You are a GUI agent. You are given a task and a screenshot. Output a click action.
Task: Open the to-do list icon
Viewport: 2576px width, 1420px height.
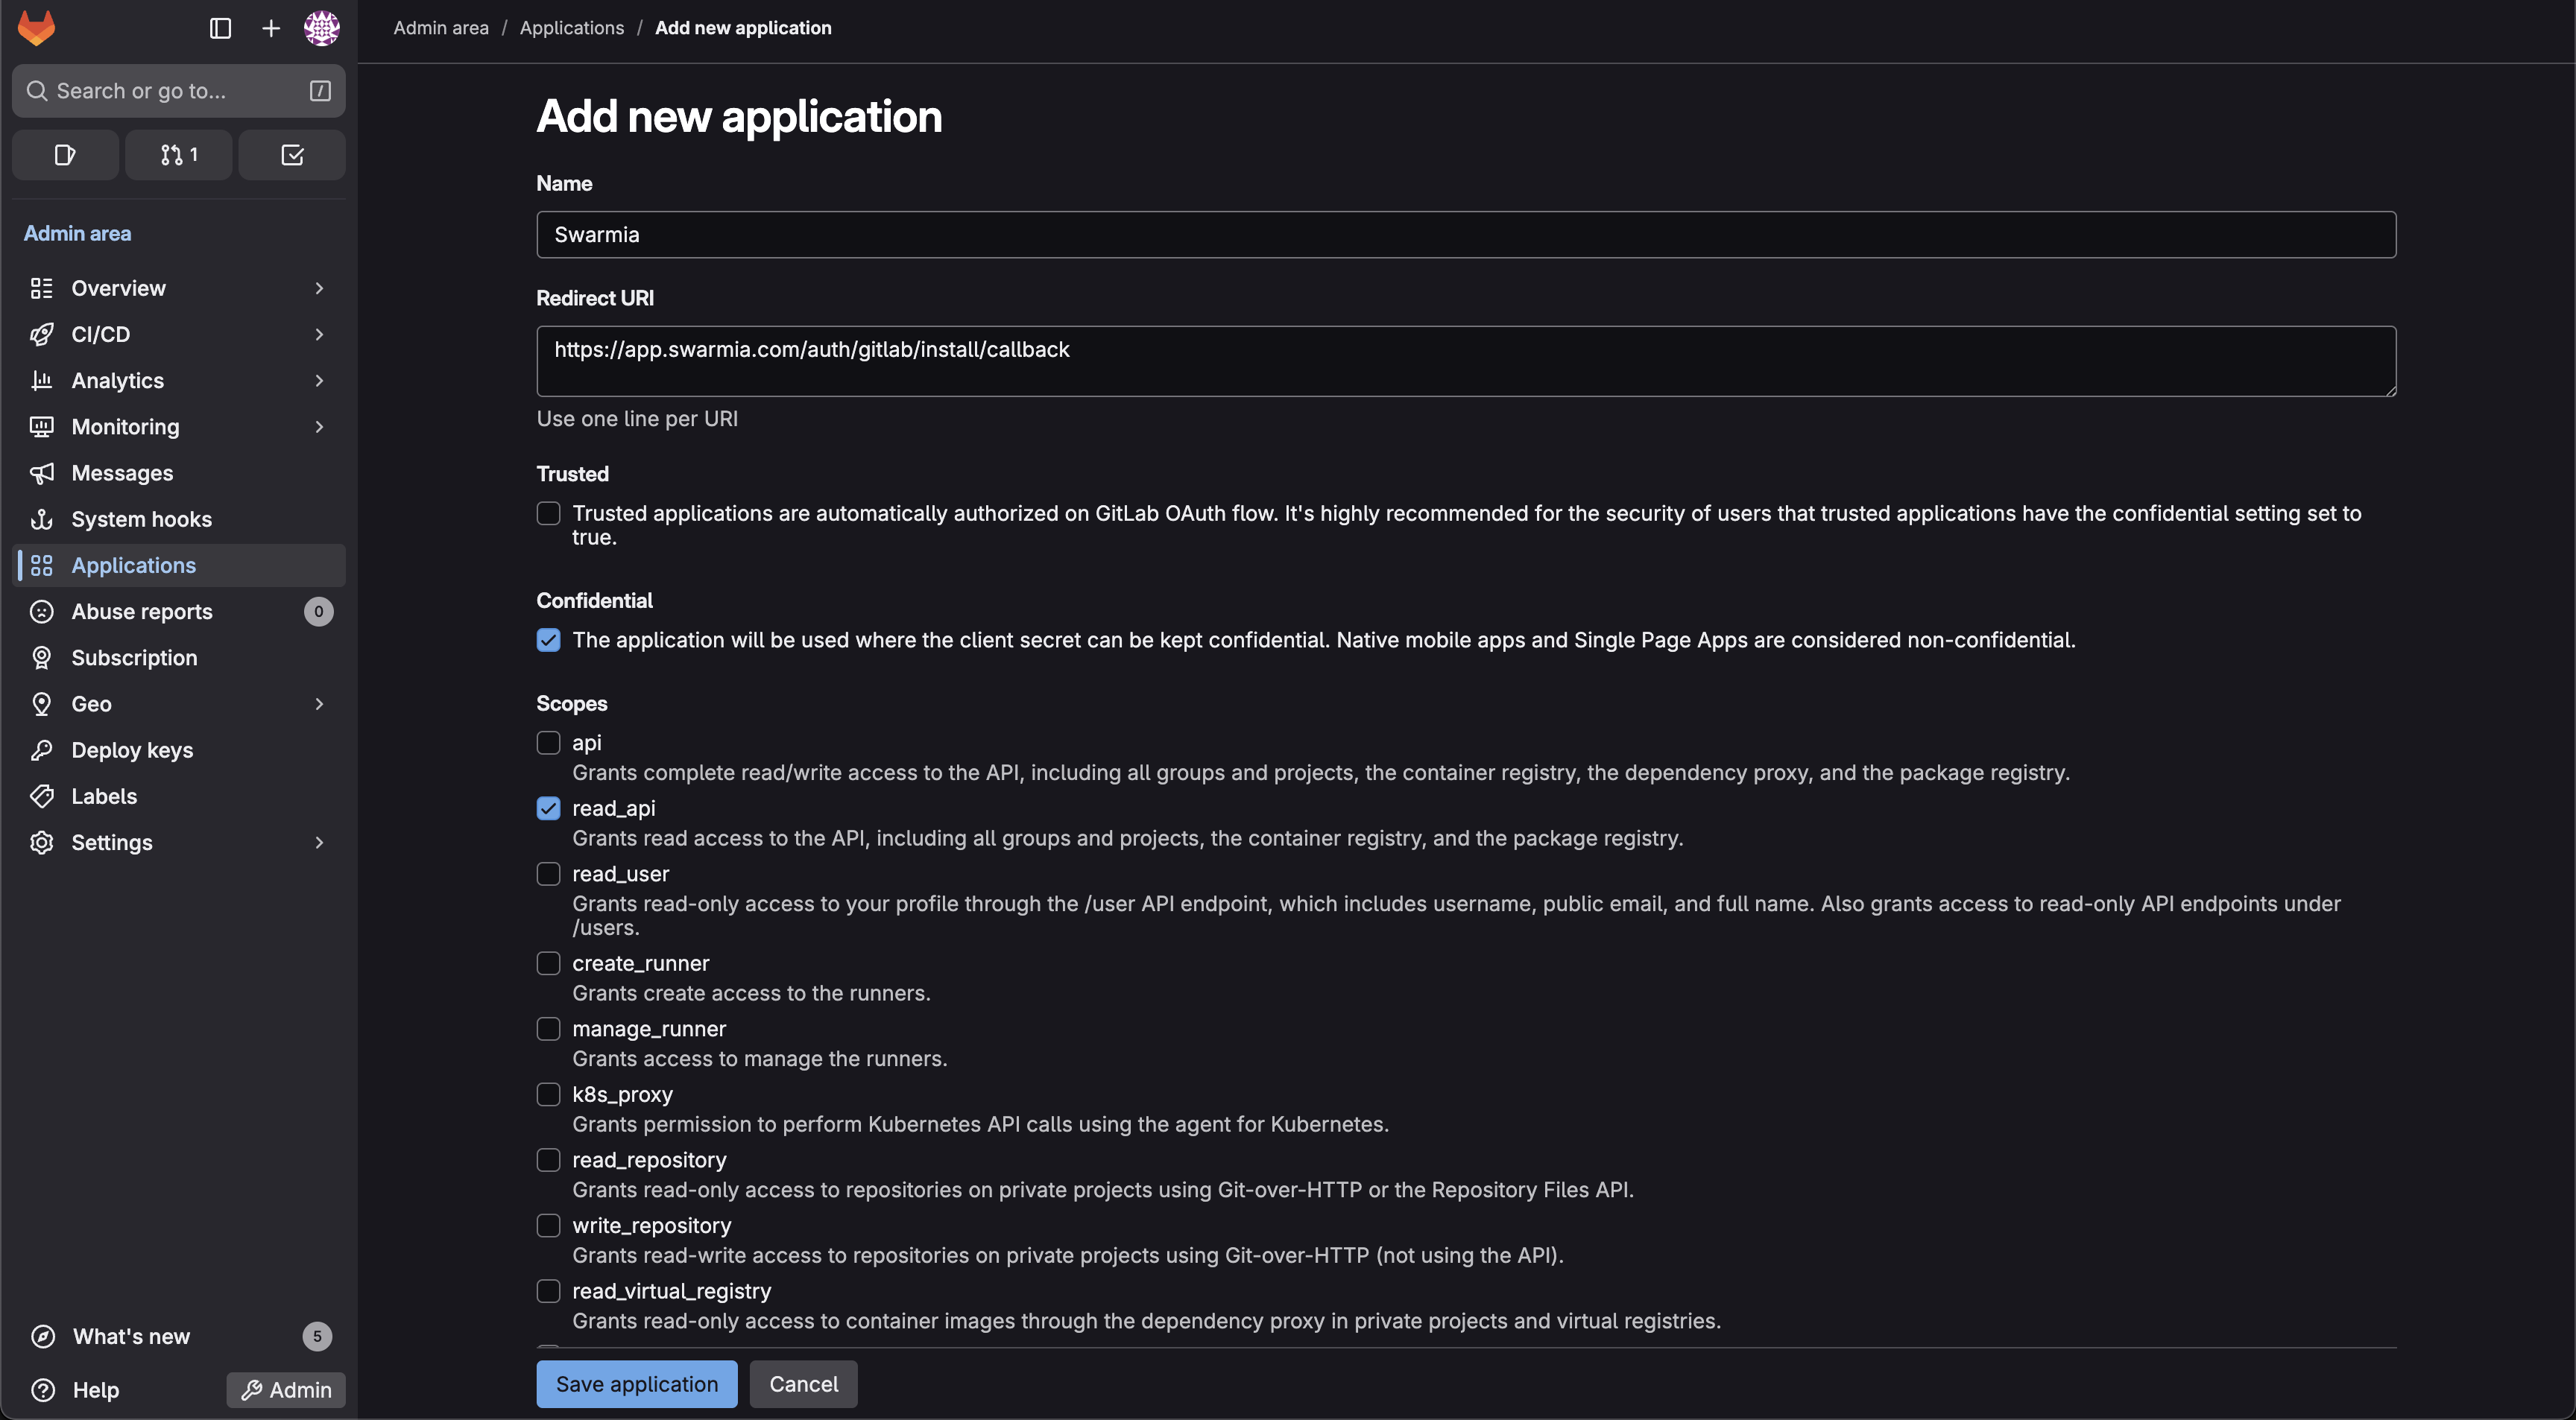point(292,155)
